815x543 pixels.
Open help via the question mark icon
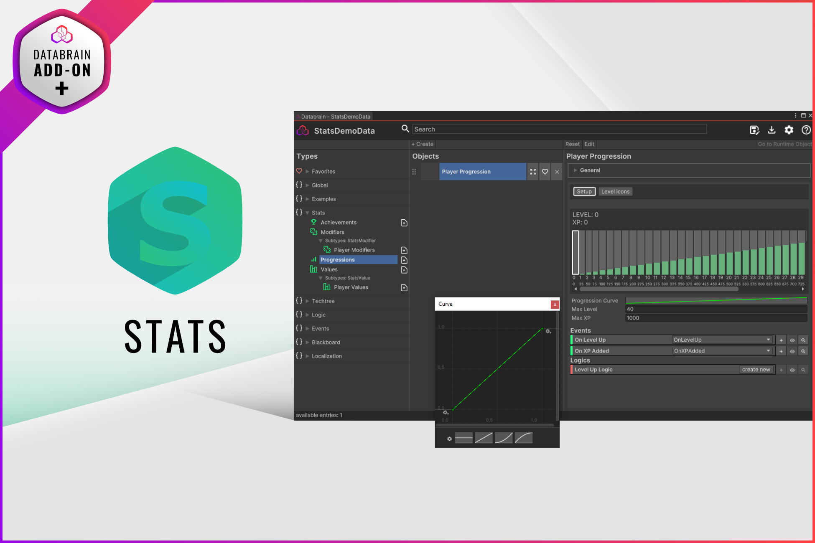806,130
